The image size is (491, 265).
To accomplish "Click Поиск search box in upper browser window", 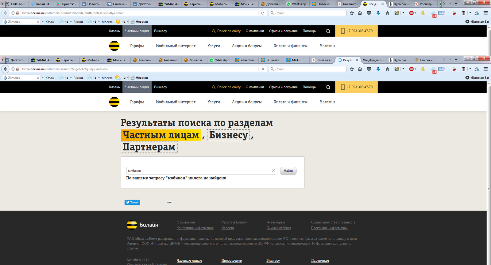I will [x=308, y=13].
